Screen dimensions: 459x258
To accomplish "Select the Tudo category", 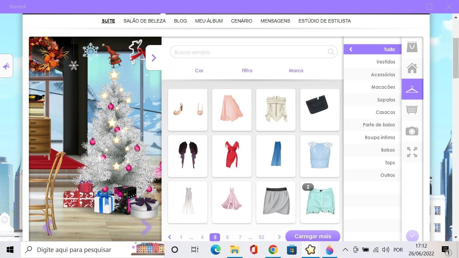I will [373, 49].
